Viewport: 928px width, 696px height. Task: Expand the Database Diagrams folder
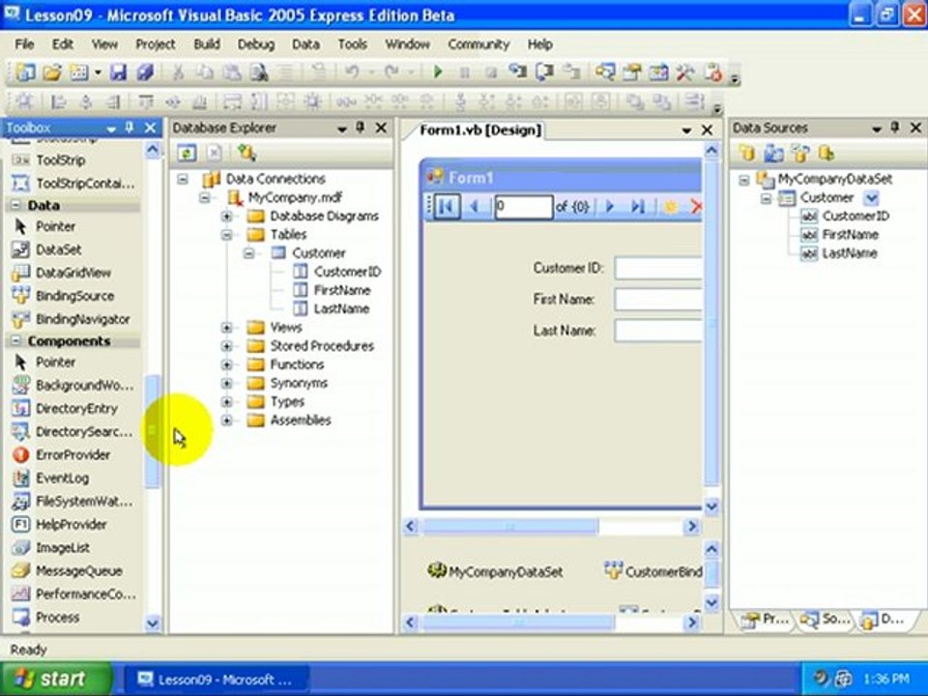coord(226,217)
